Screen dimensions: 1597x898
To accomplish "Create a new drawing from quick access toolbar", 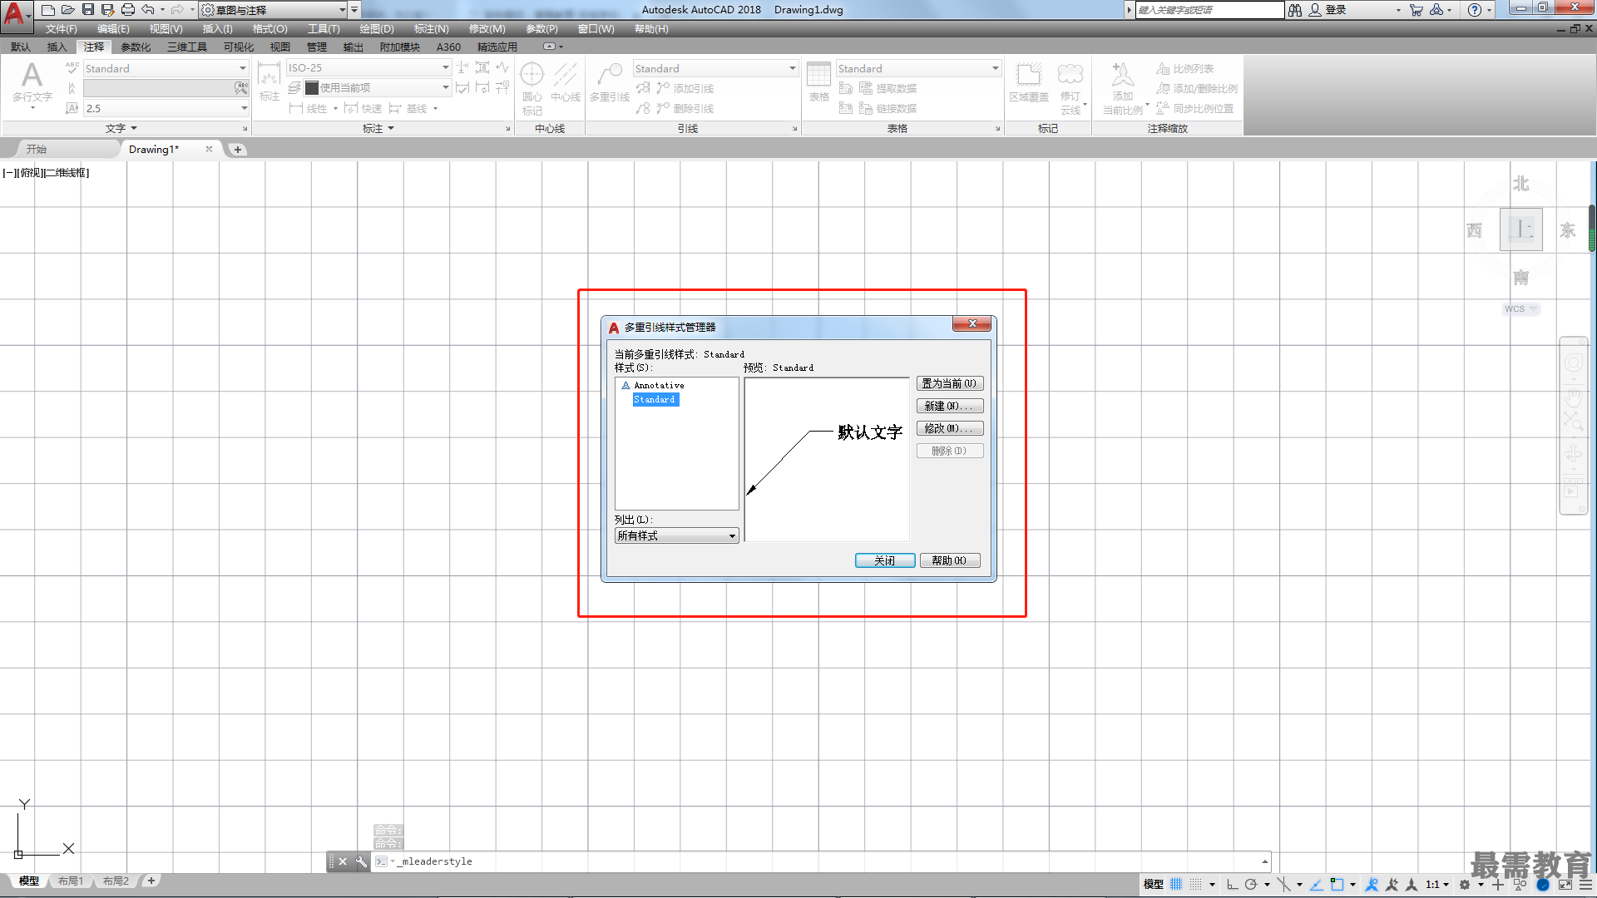I will (x=48, y=10).
